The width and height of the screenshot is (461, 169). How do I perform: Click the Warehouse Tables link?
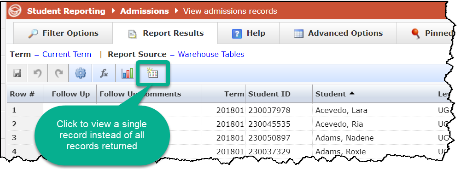[x=211, y=55]
